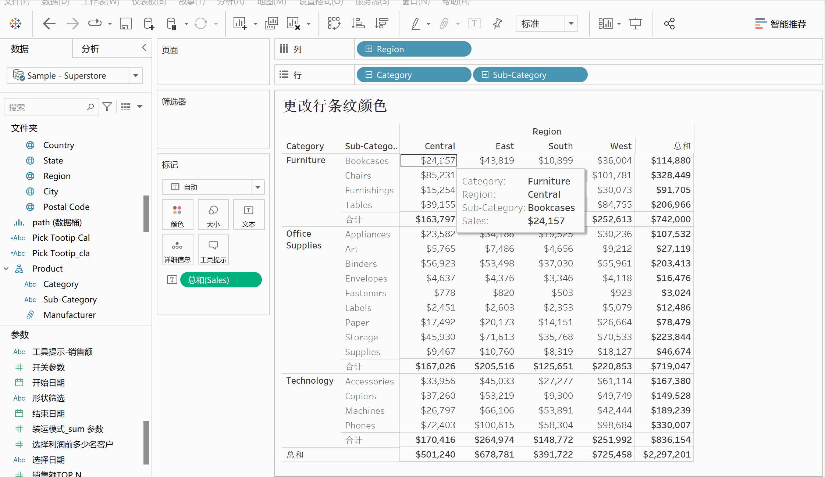Image resolution: width=825 pixels, height=477 pixels.
Task: Select the Country field
Action: click(x=58, y=145)
